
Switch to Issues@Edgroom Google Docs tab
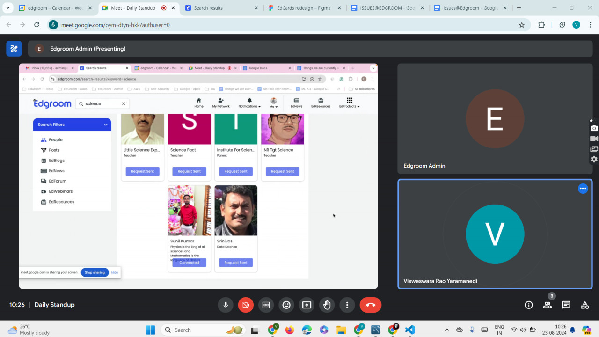pos(471,8)
